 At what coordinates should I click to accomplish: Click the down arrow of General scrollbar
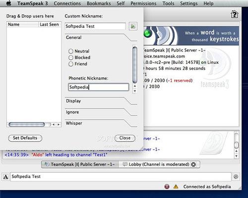[135, 91]
